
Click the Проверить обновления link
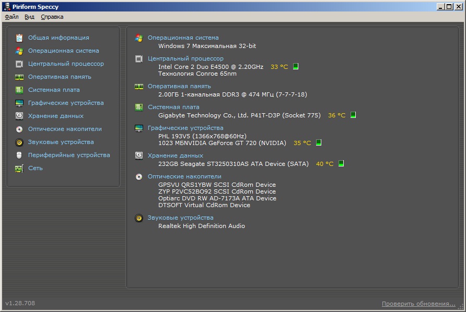(x=418, y=304)
